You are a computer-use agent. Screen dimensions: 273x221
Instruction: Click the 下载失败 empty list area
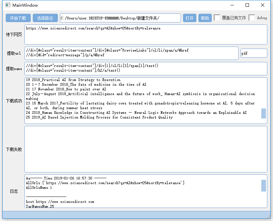point(146,149)
